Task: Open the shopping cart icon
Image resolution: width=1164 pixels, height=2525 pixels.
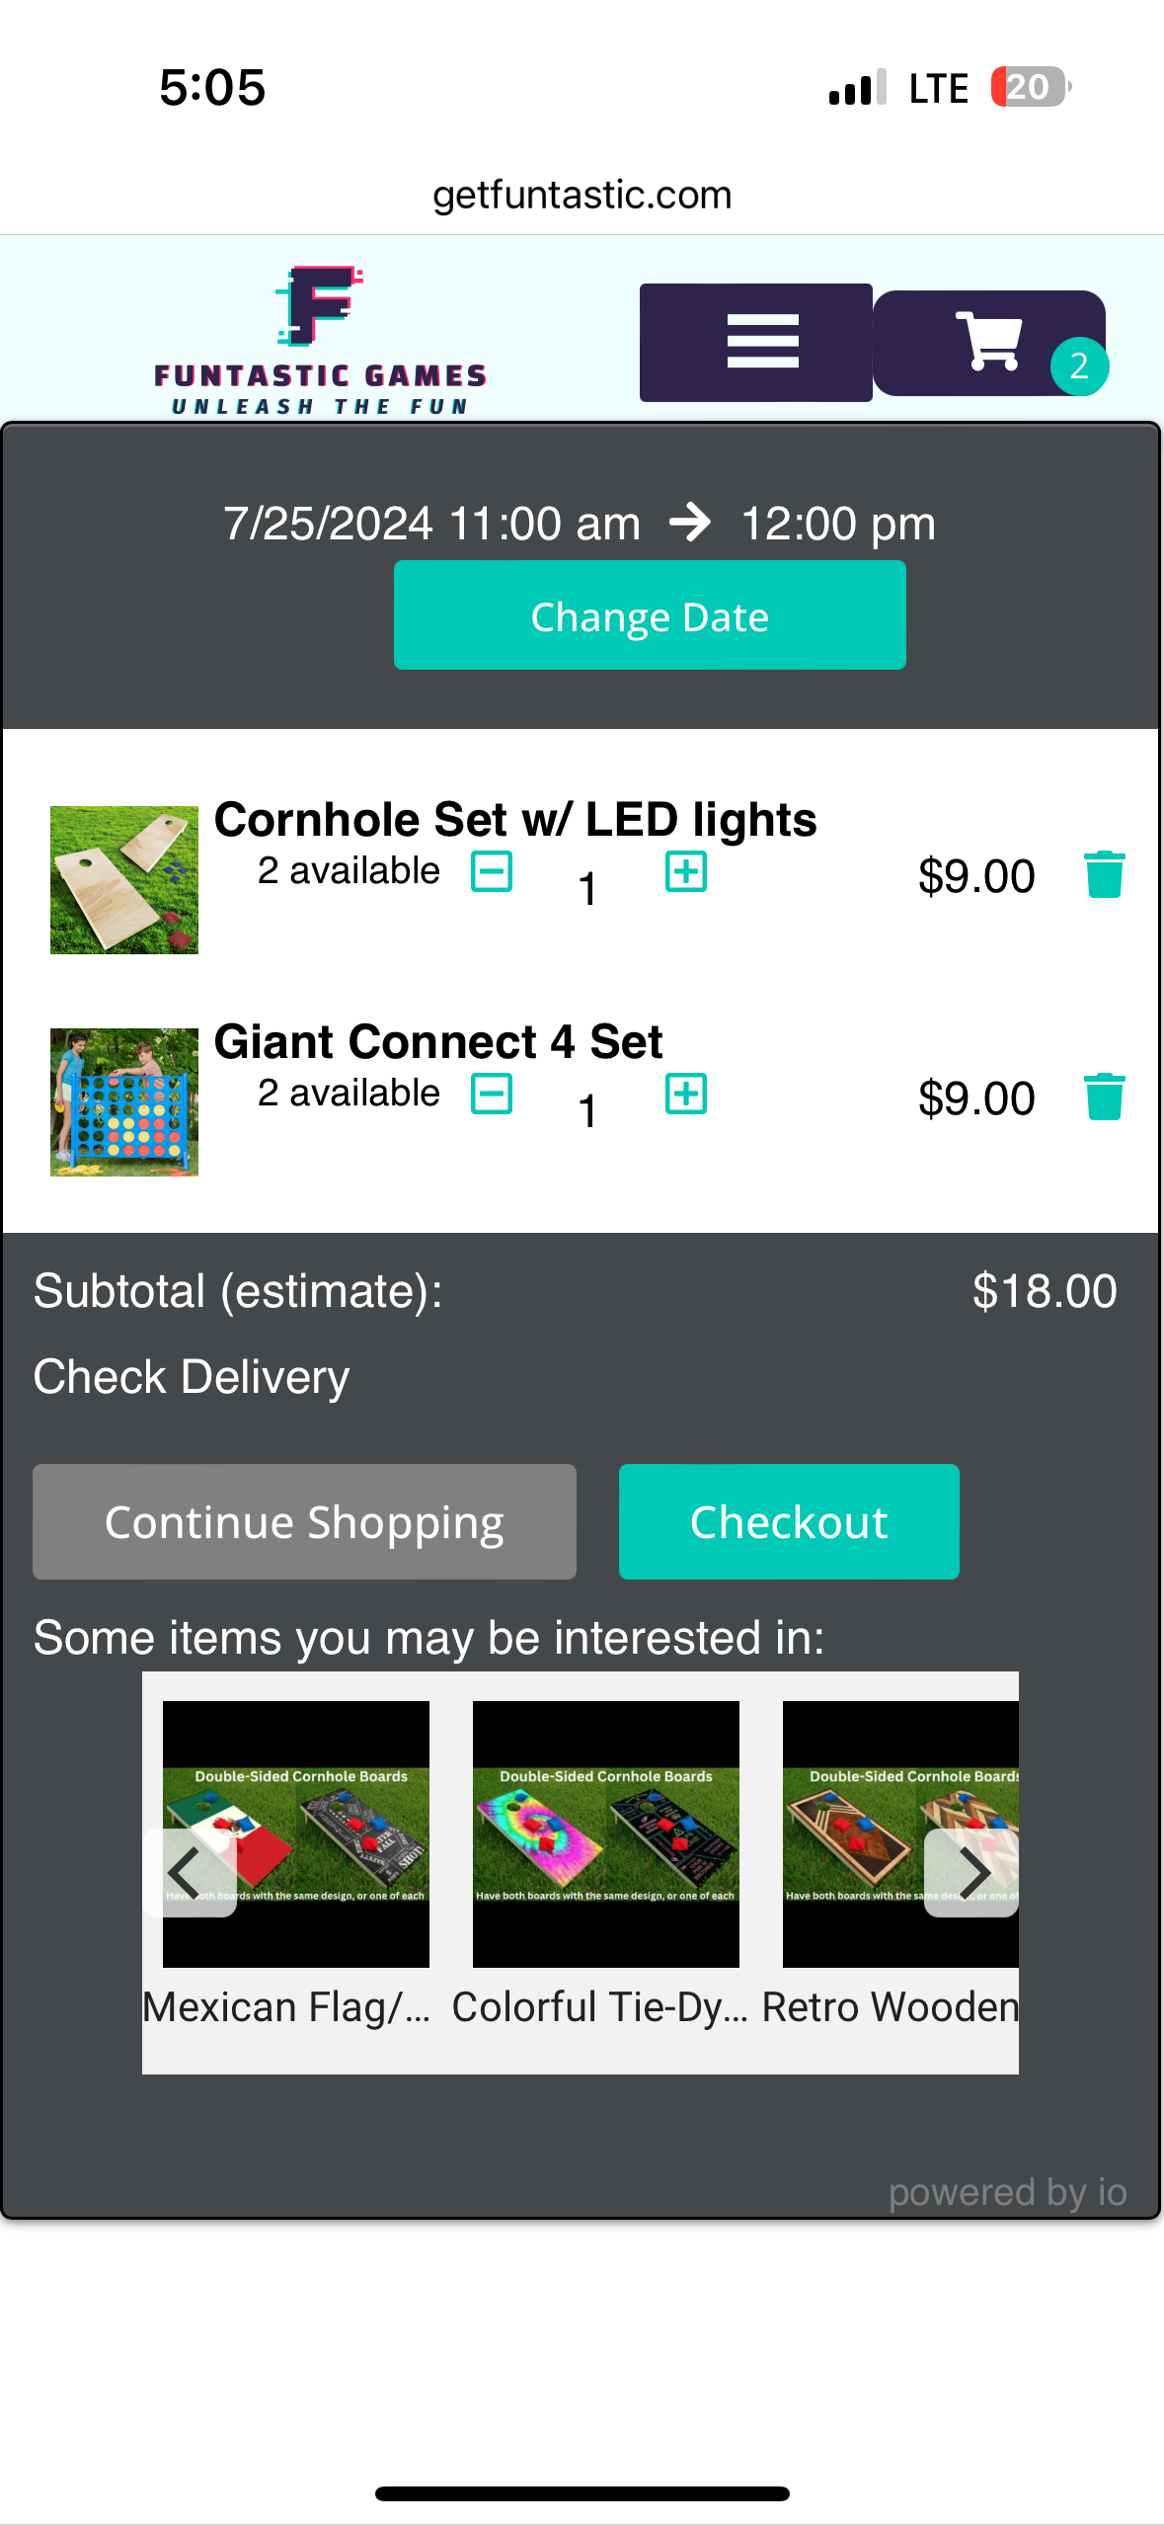Action: click(989, 343)
